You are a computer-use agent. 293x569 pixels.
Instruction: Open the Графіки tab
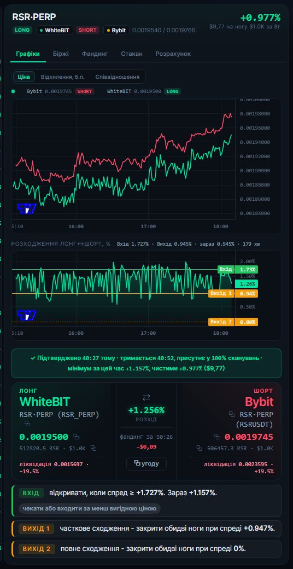click(28, 54)
